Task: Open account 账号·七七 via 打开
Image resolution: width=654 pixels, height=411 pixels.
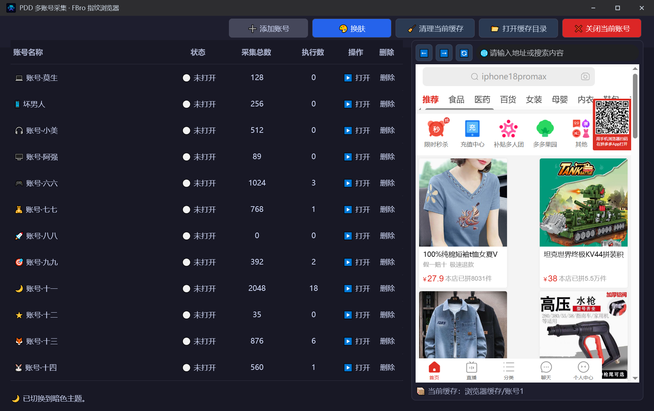Action: point(357,210)
